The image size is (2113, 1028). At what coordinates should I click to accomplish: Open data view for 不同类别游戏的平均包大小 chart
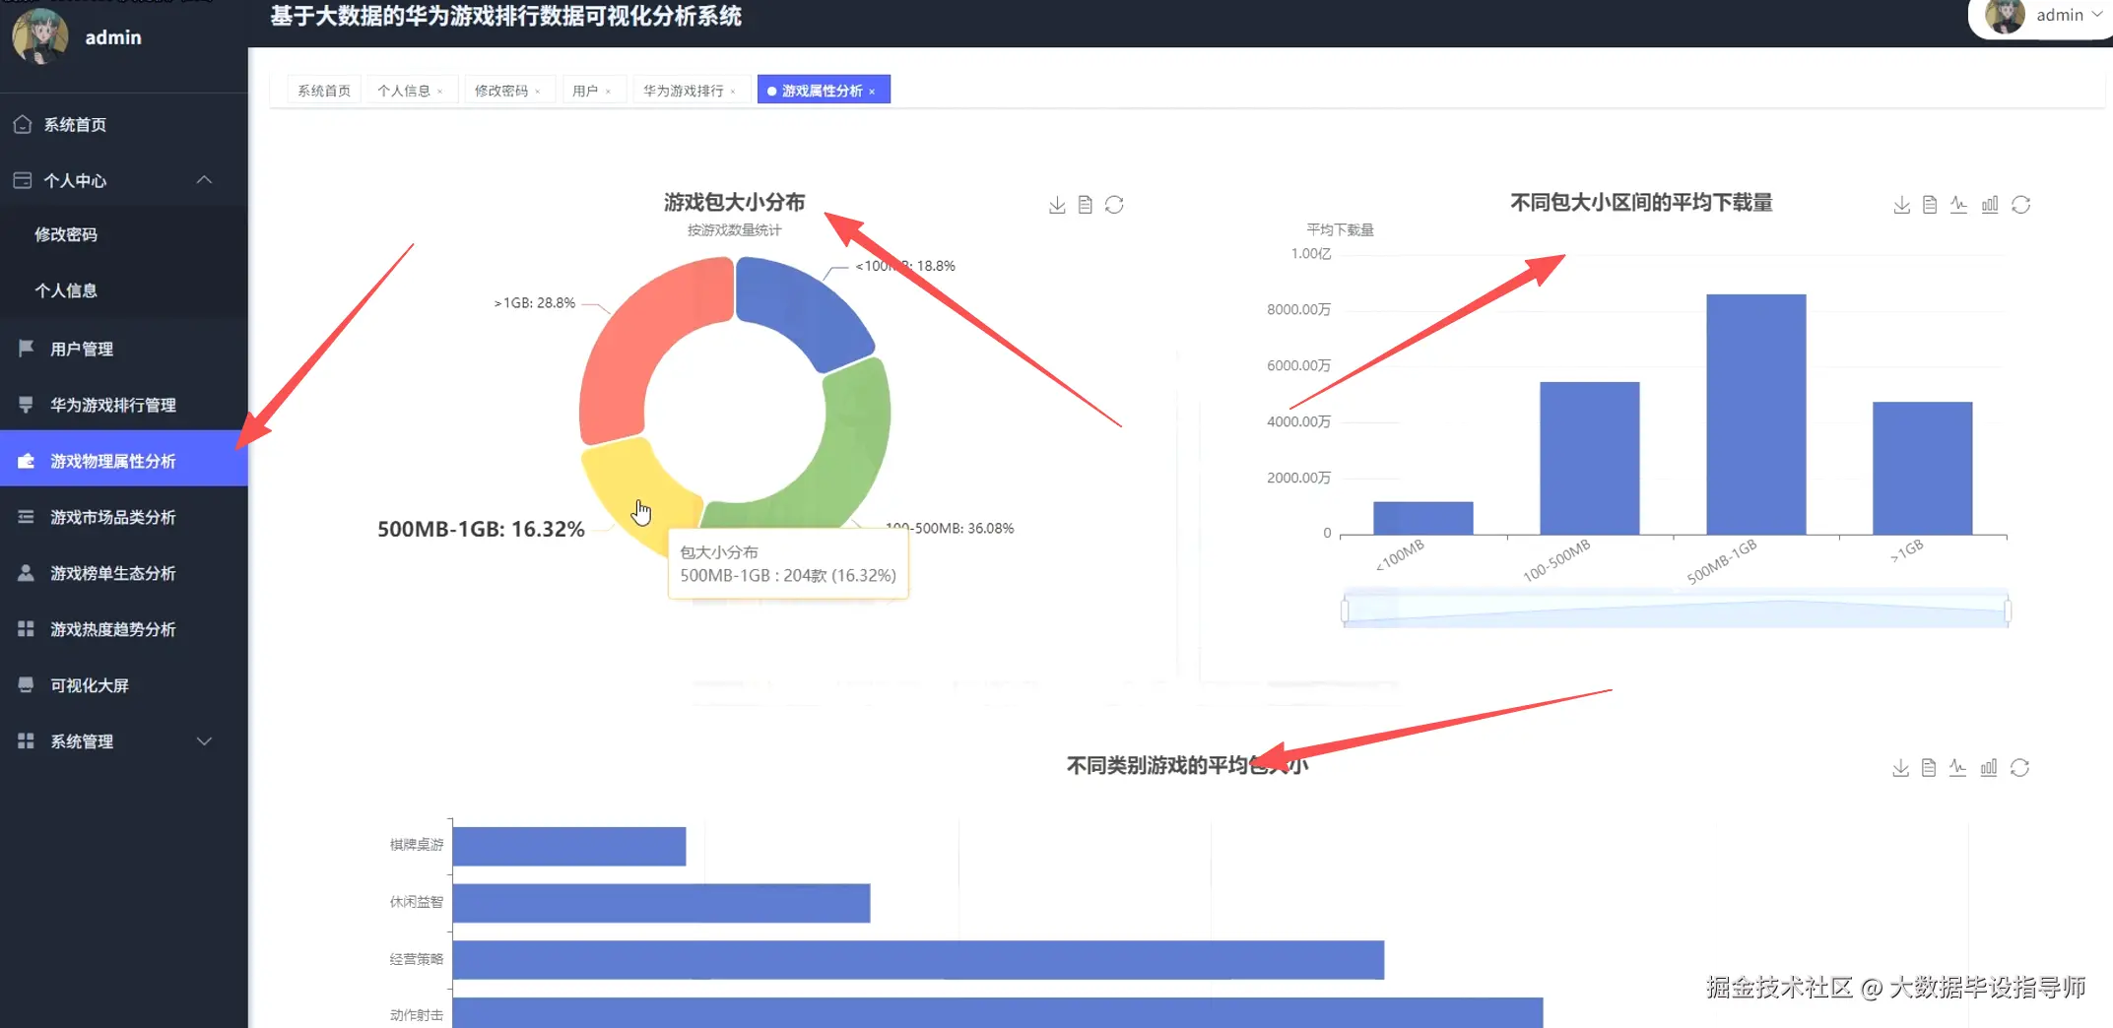[1929, 767]
